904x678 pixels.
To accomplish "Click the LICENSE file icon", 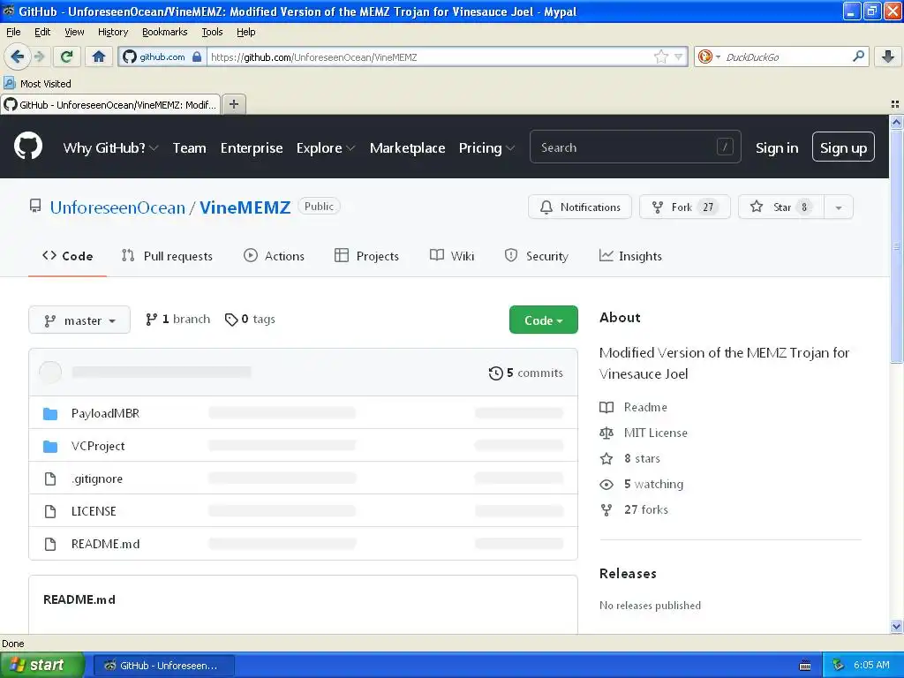I will 50,511.
